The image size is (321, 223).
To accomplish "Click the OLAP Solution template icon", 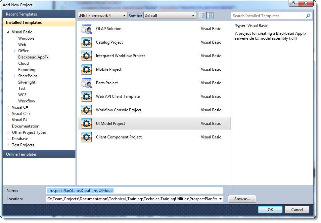I will point(86,29).
